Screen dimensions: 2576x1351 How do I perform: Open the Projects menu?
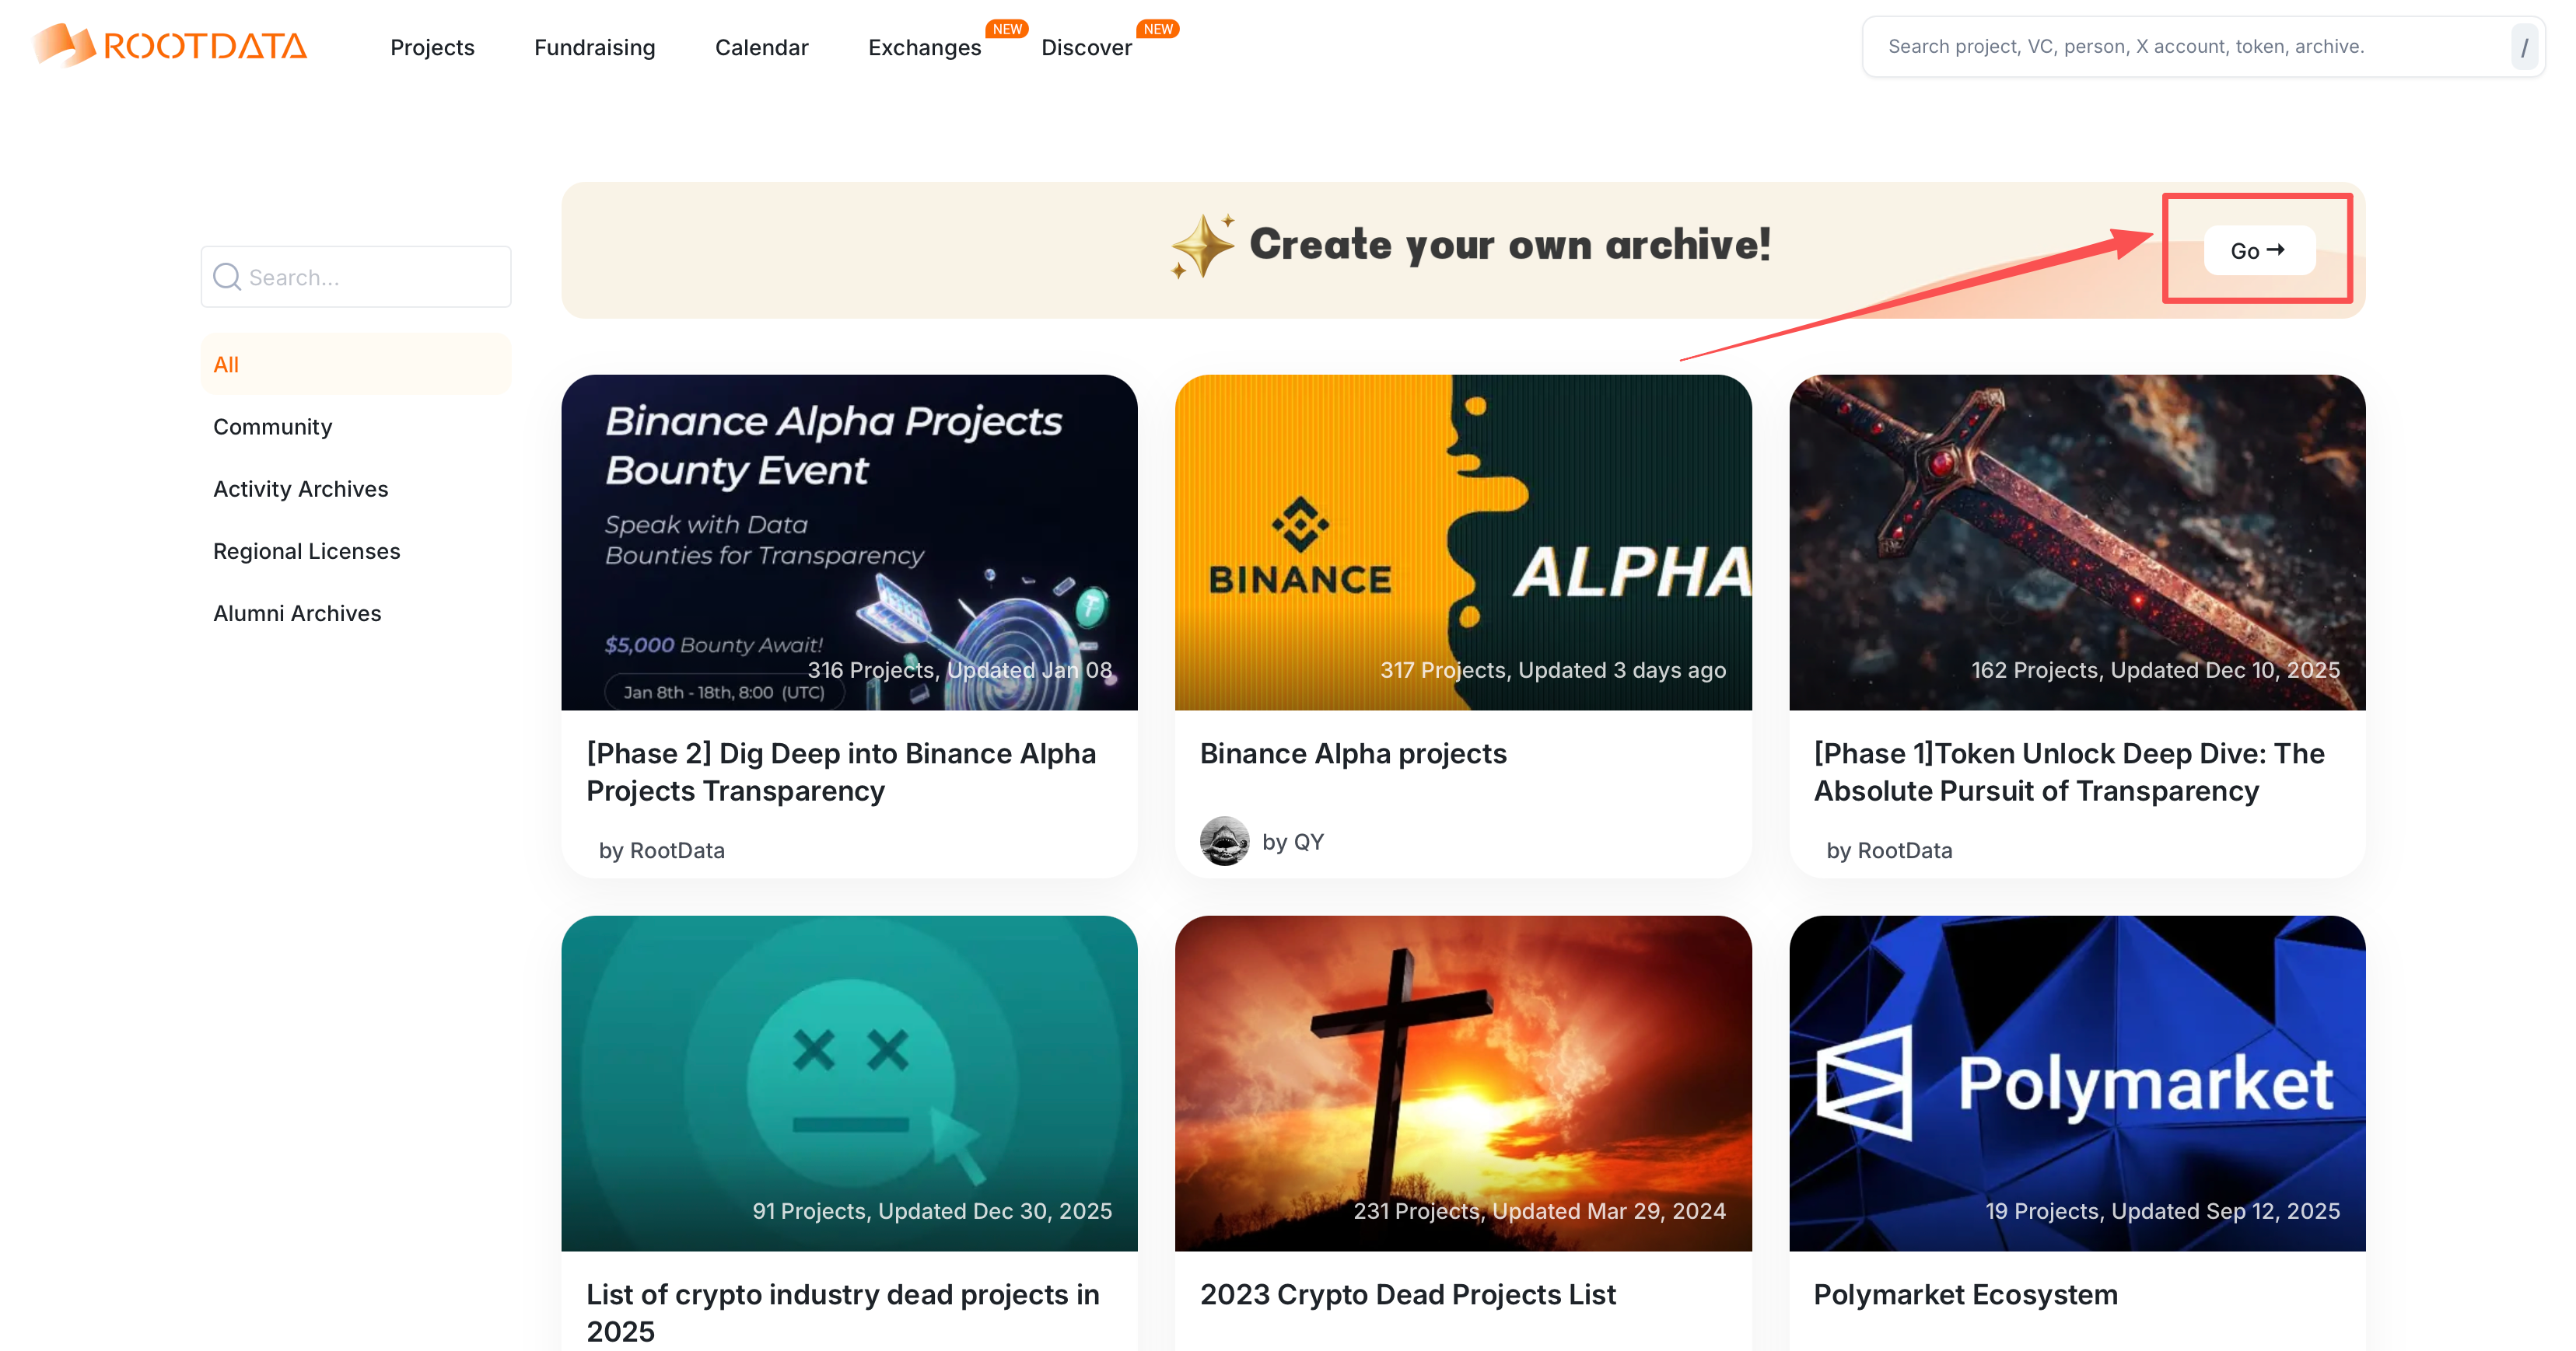tap(432, 47)
